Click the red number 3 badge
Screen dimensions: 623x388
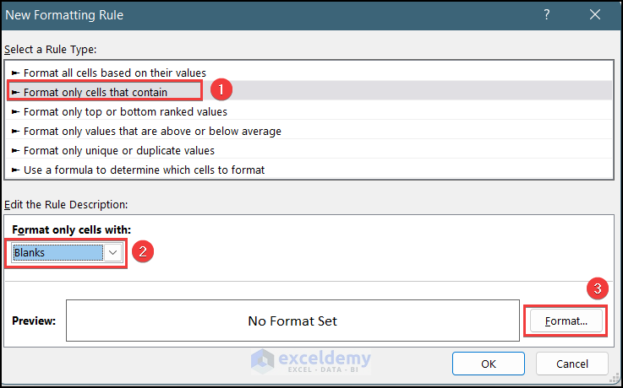[598, 288]
